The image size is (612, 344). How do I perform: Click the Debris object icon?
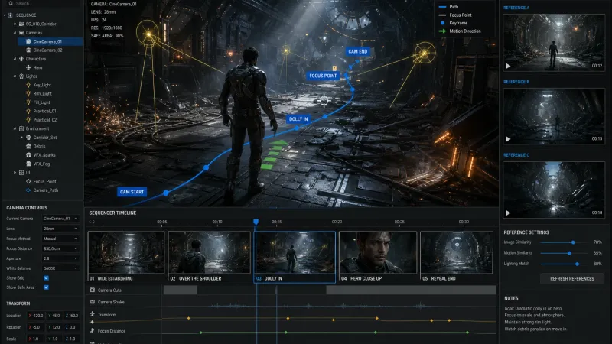coord(28,146)
